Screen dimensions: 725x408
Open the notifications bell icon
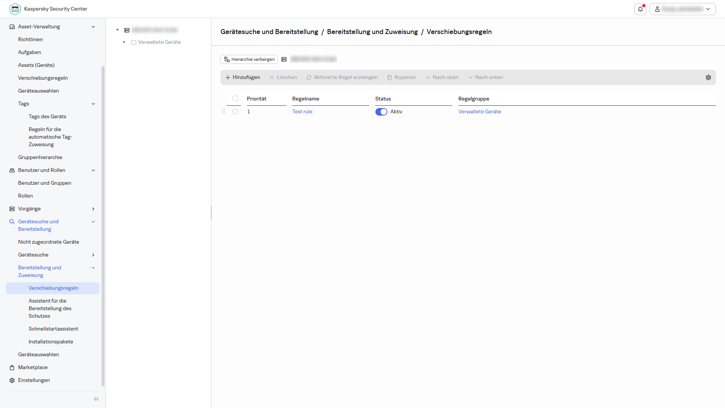[640, 9]
